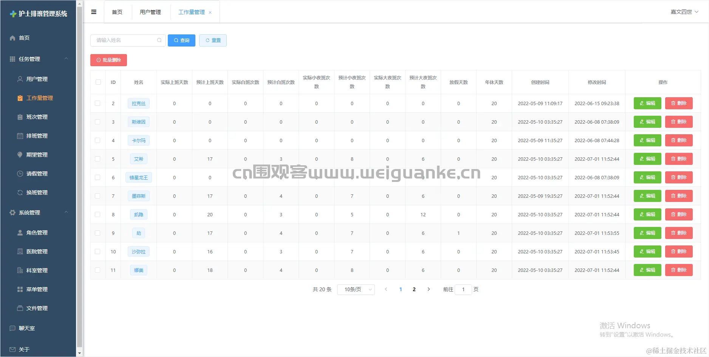
Task: Delete the row for 艾希
Action: tap(679, 159)
